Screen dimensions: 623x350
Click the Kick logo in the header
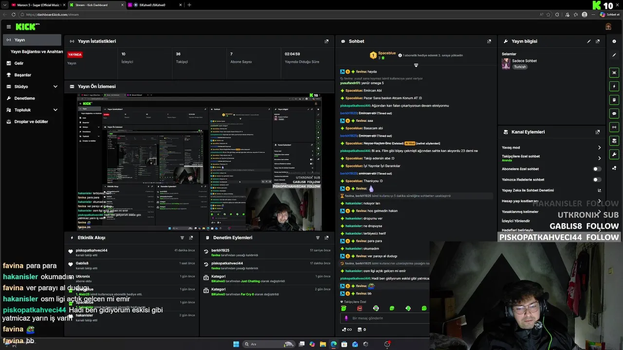tap(26, 27)
